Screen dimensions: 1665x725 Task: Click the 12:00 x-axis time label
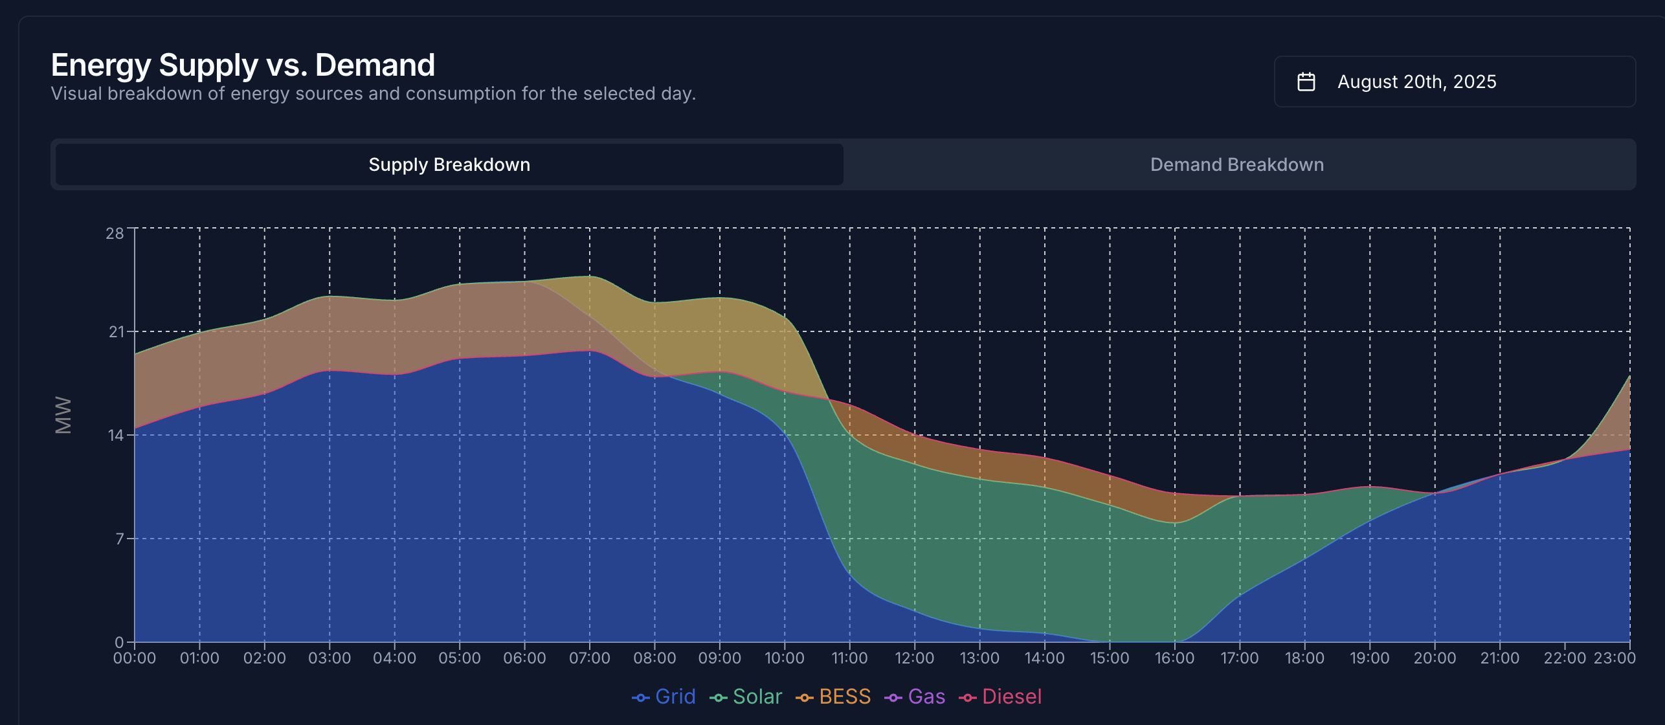[914, 658]
